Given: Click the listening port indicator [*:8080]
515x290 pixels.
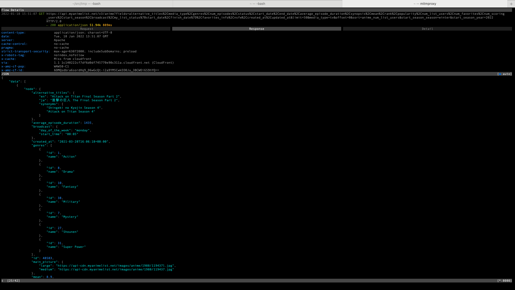Looking at the screenshot, I should (505, 281).
